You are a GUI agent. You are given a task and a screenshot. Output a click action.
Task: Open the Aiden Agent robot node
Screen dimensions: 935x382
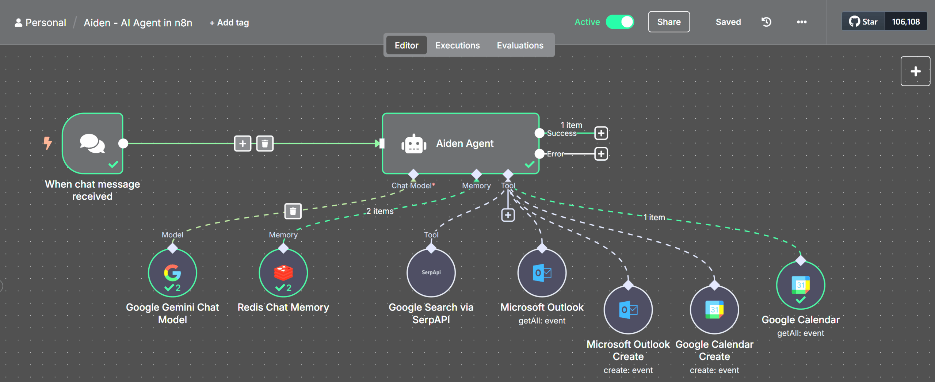click(461, 143)
